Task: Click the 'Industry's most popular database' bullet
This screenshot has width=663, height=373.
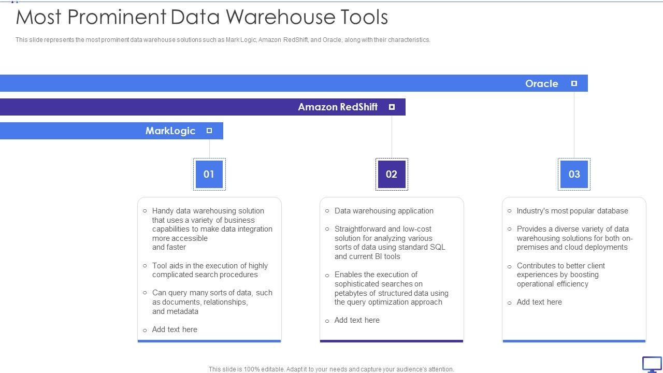Action: (x=572, y=211)
